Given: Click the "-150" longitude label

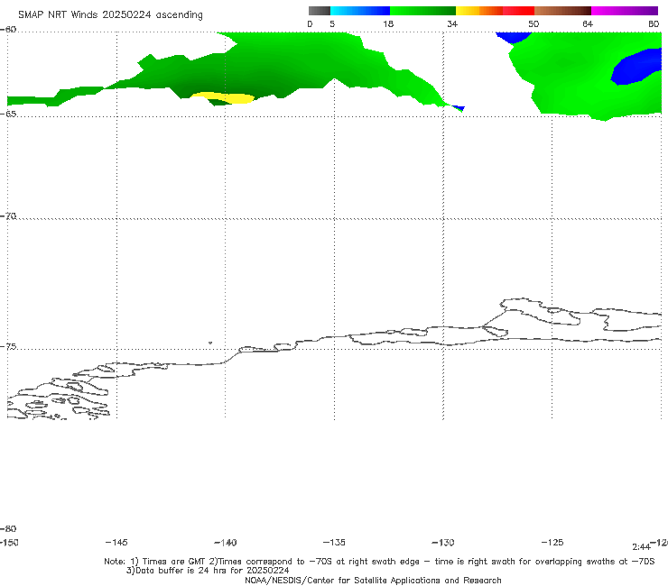Looking at the screenshot, I should pyautogui.click(x=9, y=543).
